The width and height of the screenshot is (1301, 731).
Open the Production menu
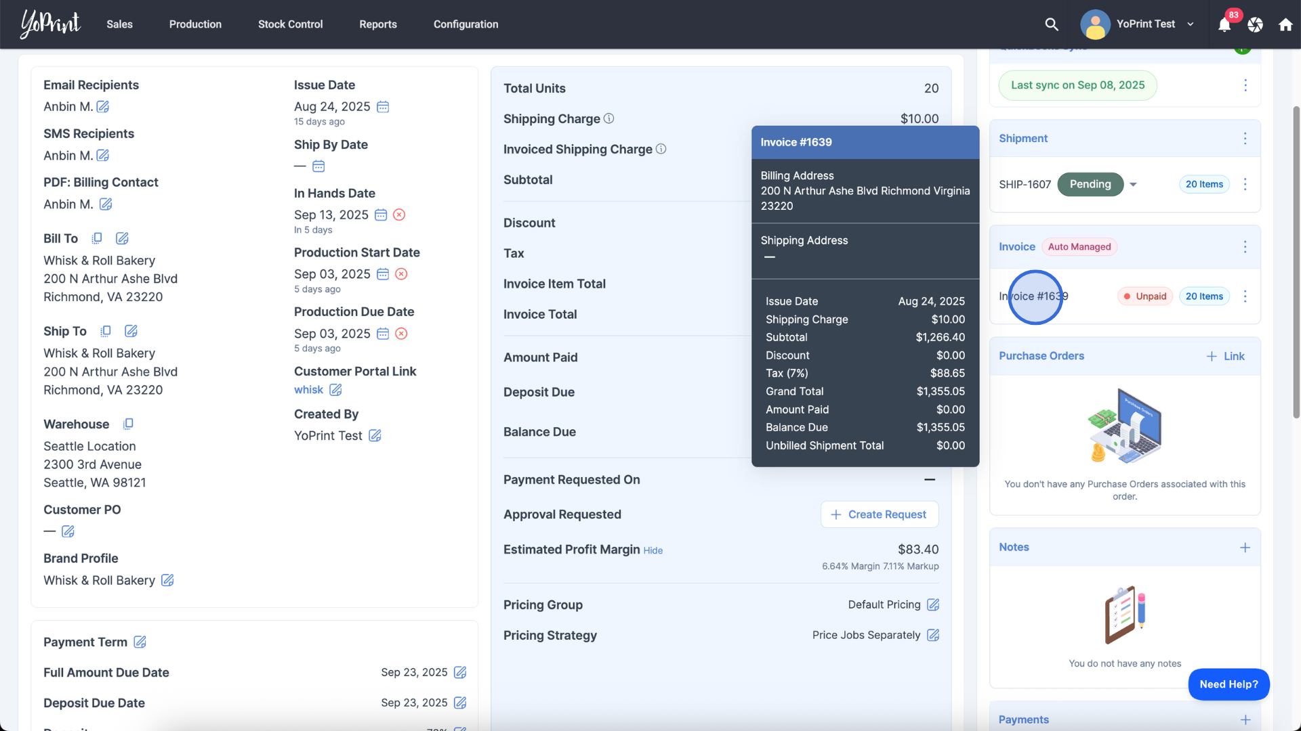tap(195, 24)
